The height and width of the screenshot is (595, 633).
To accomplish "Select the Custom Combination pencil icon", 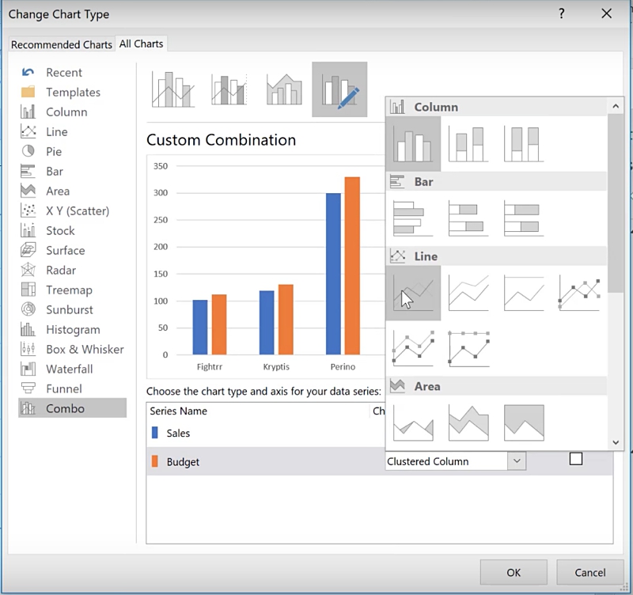I will click(339, 89).
